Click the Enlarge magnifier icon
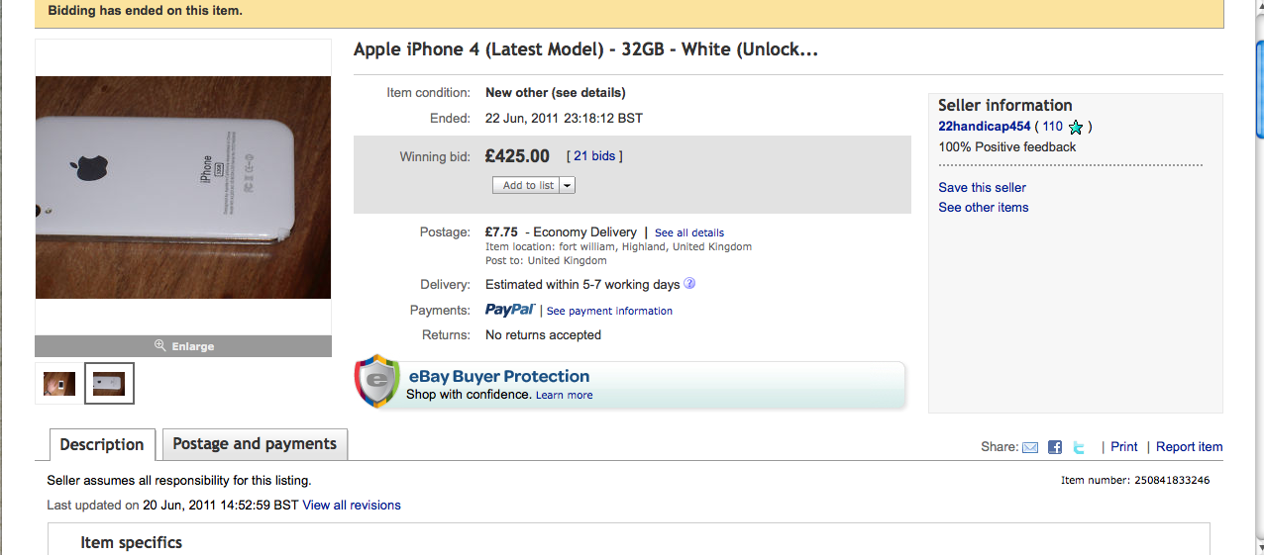Viewport: 1264px width, 555px height. [x=159, y=346]
